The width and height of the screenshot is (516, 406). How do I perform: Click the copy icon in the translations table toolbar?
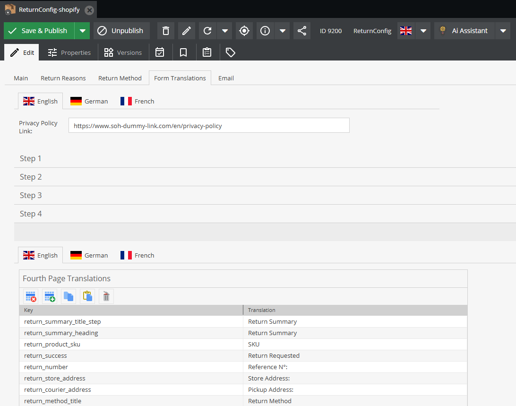69,296
